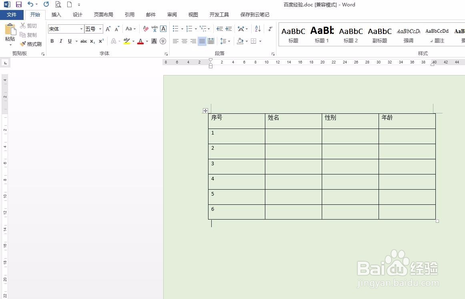Image resolution: width=465 pixels, height=299 pixels.
Task: Open the Asian layout (中文版式) menu
Action: tap(243, 29)
